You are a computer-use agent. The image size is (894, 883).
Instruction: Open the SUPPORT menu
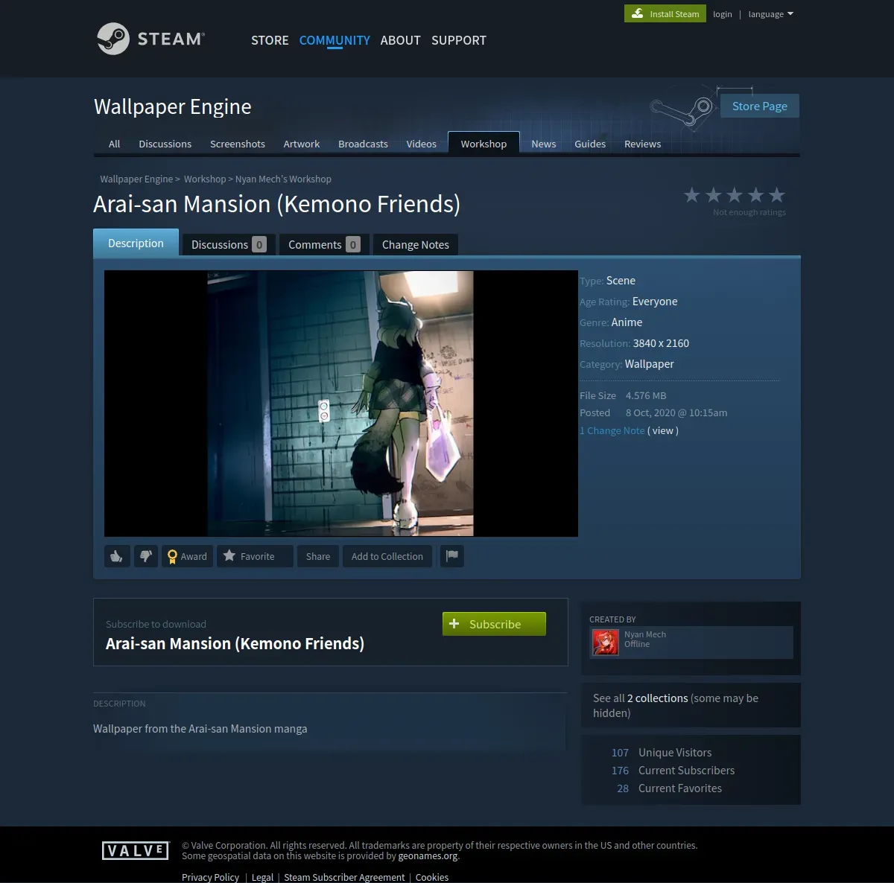tap(459, 40)
